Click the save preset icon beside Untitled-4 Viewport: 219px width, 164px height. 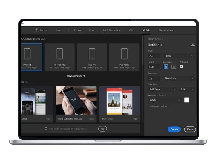(193, 45)
